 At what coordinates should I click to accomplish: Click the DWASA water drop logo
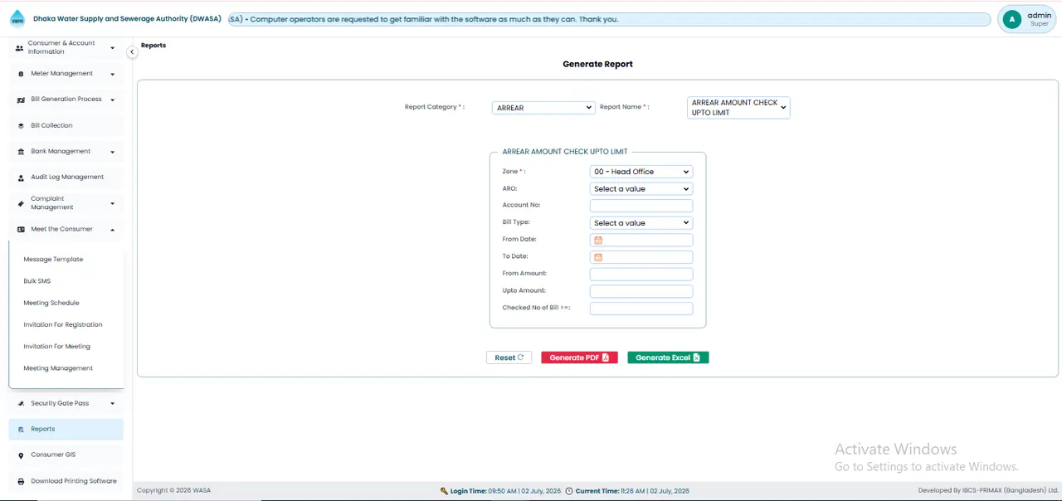(x=17, y=18)
